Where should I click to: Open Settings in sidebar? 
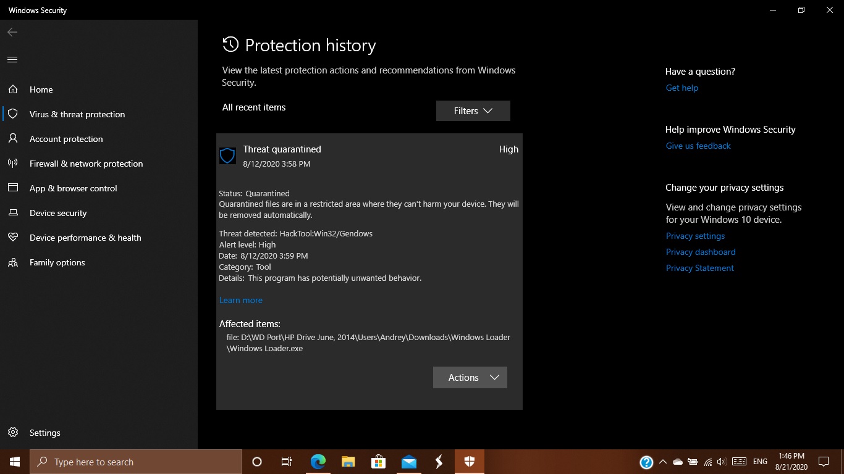(99, 433)
